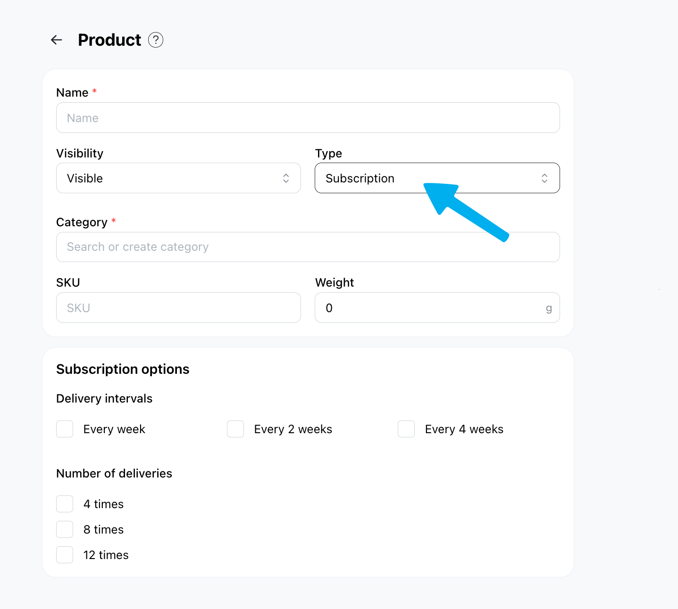The height and width of the screenshot is (609, 678).
Task: Click the 12 times label text
Action: coord(106,555)
